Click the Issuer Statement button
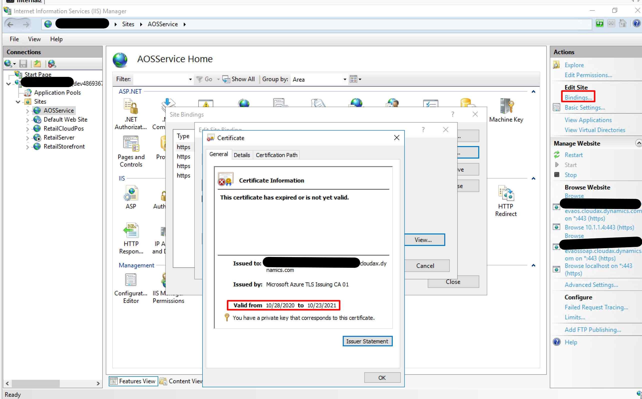The width and height of the screenshot is (642, 399). tap(367, 341)
